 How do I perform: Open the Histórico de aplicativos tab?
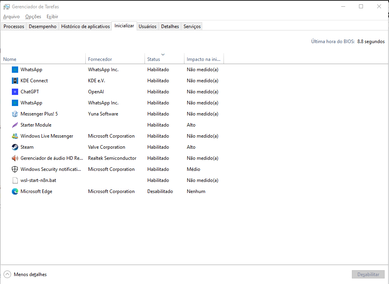86,27
